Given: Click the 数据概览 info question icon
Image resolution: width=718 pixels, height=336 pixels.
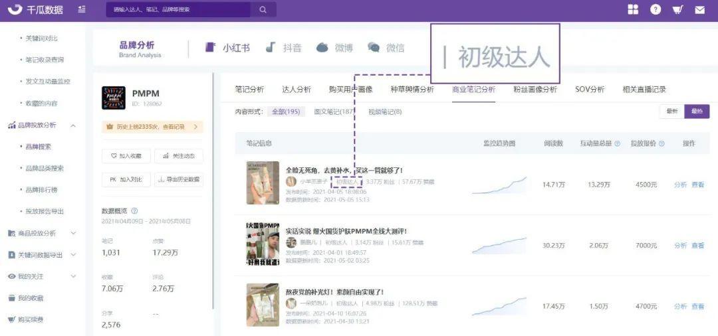Looking at the screenshot, I should [x=134, y=210].
